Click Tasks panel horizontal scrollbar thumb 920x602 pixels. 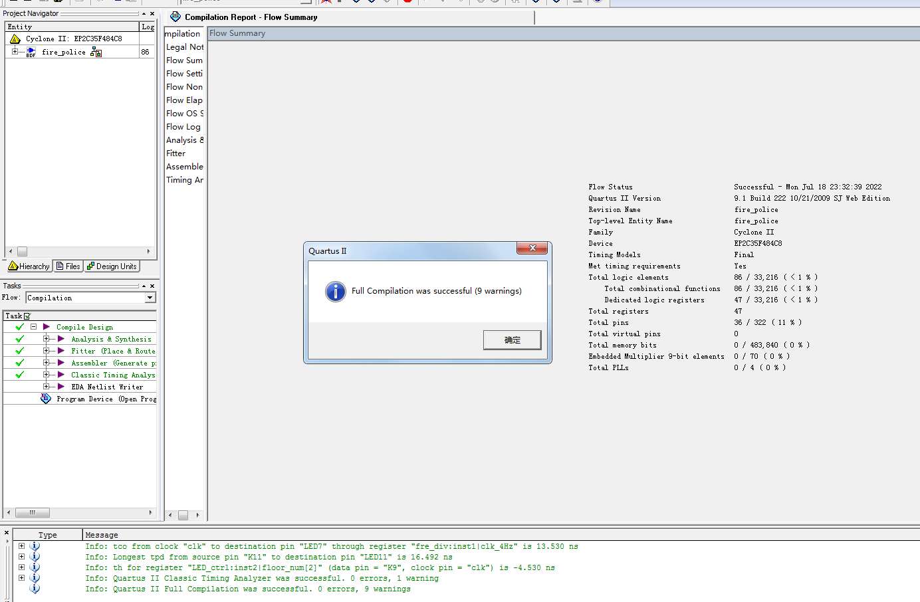click(x=32, y=512)
